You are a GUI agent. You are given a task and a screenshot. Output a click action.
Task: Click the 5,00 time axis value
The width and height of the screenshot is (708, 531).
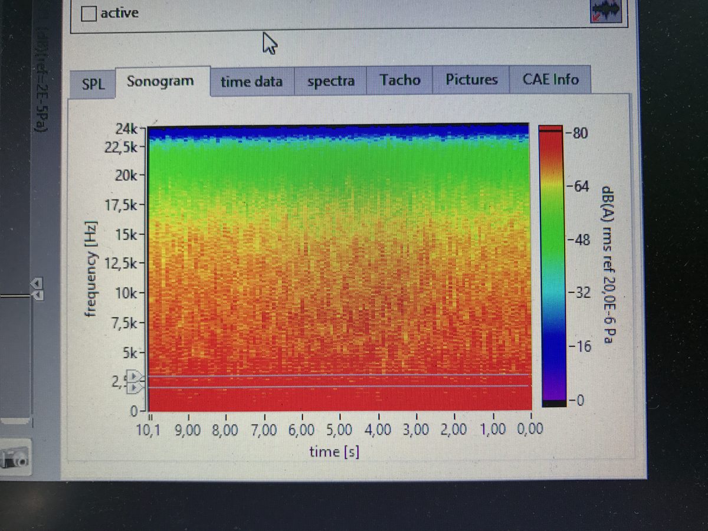(339, 430)
